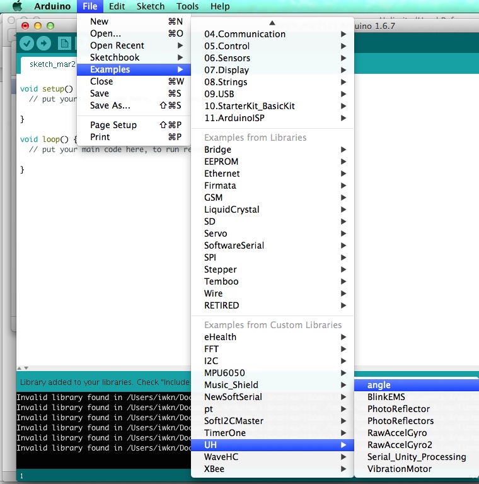Open the Music_Shield library examples

click(272, 386)
